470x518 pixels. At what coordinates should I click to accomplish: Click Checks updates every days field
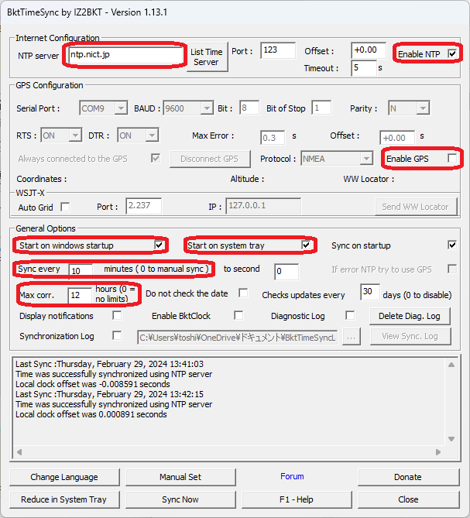point(370,292)
